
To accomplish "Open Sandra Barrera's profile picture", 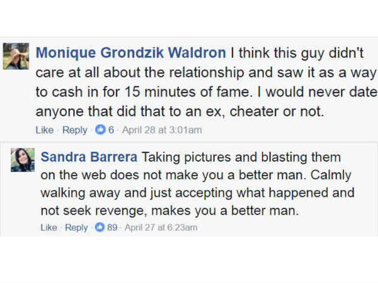I will point(23,160).
